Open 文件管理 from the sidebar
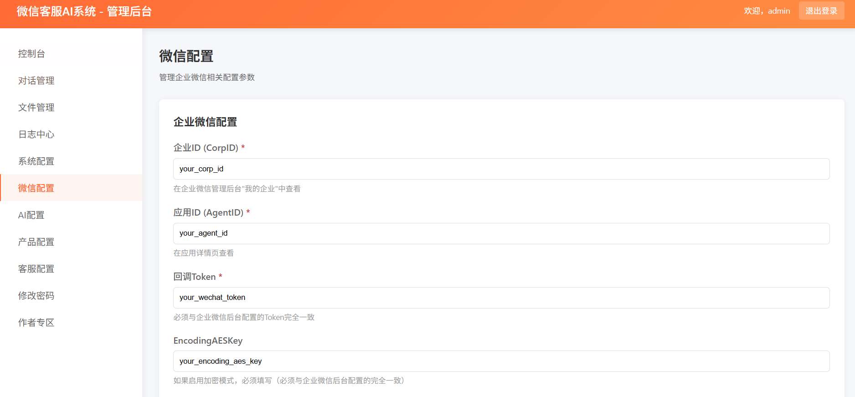Image resolution: width=855 pixels, height=397 pixels. pyautogui.click(x=36, y=108)
